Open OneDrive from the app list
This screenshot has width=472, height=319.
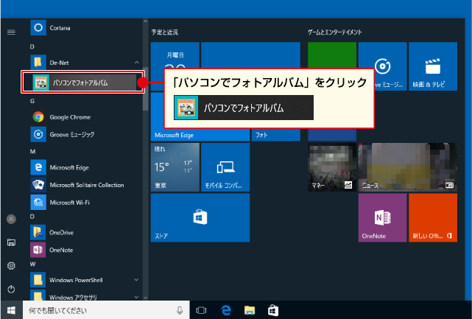pyautogui.click(x=86, y=233)
